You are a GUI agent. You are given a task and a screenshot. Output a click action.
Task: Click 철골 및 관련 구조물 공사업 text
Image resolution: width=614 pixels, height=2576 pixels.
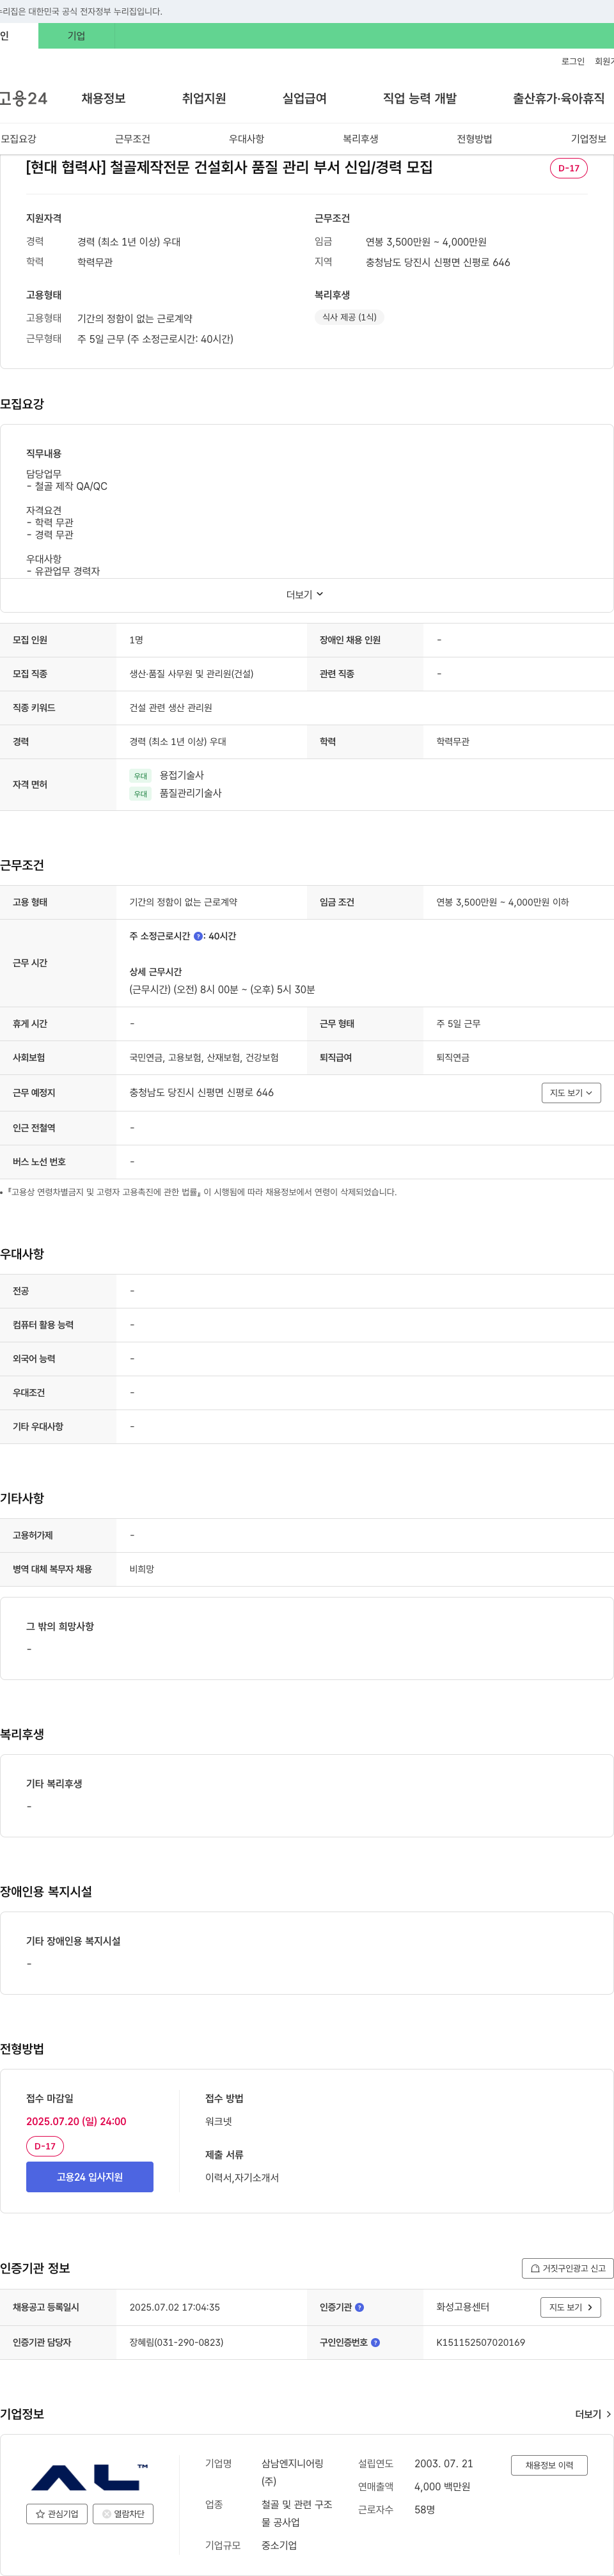297,2514
